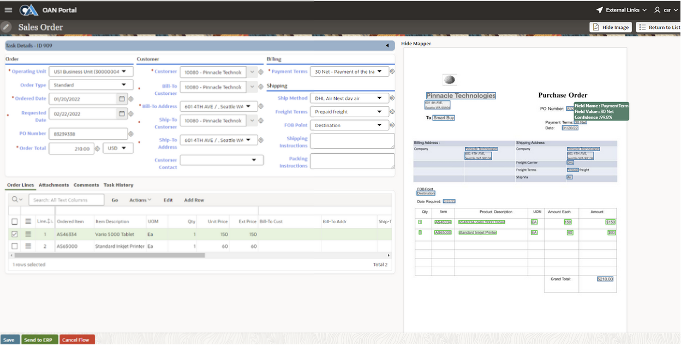
Task: Check the checkbox for line AS65000
Action: pyautogui.click(x=14, y=246)
